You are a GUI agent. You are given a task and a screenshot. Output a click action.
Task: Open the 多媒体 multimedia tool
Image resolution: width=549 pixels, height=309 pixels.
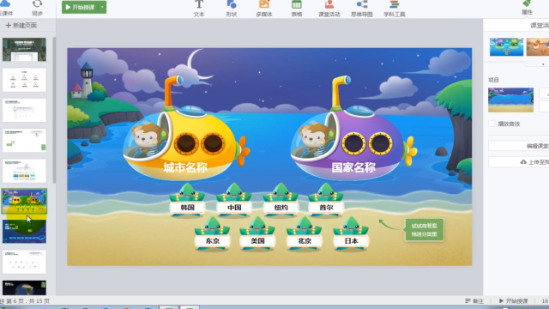click(x=264, y=9)
